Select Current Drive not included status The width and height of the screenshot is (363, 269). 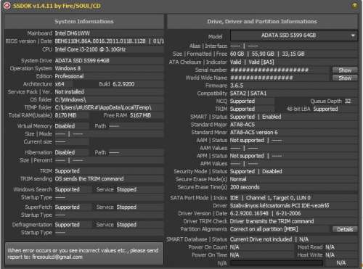pos(261,239)
